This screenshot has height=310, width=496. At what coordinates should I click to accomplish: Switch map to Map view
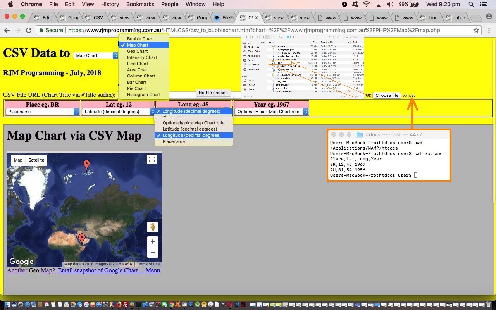18,160
